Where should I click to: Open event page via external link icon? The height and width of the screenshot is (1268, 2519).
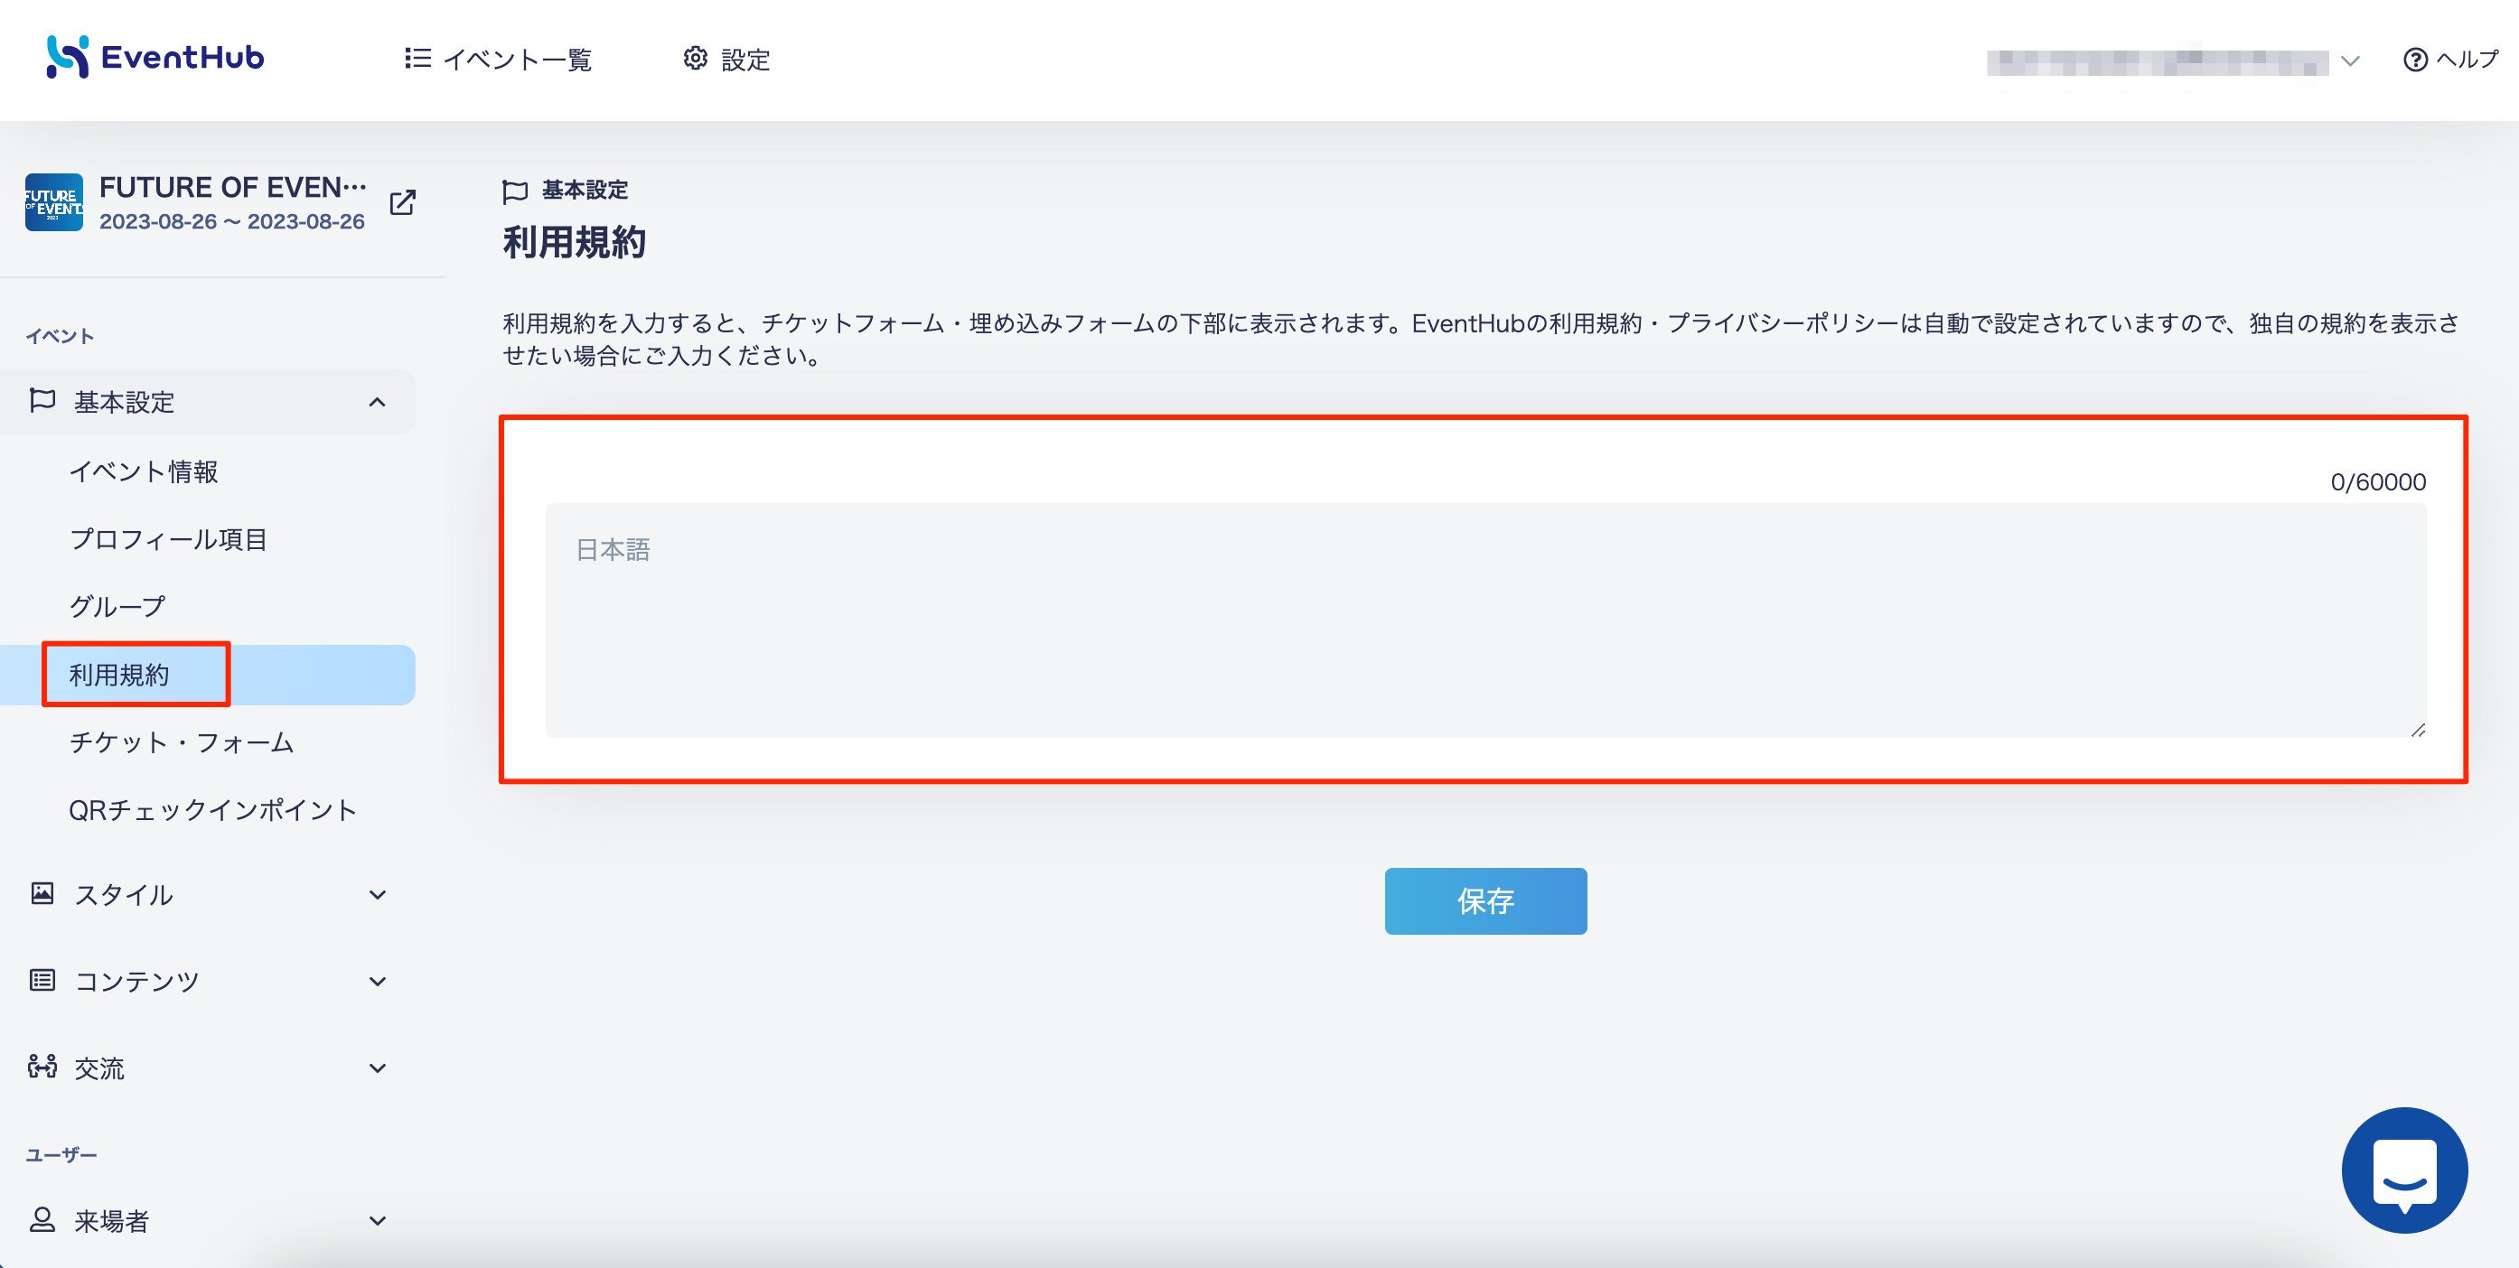click(x=403, y=202)
